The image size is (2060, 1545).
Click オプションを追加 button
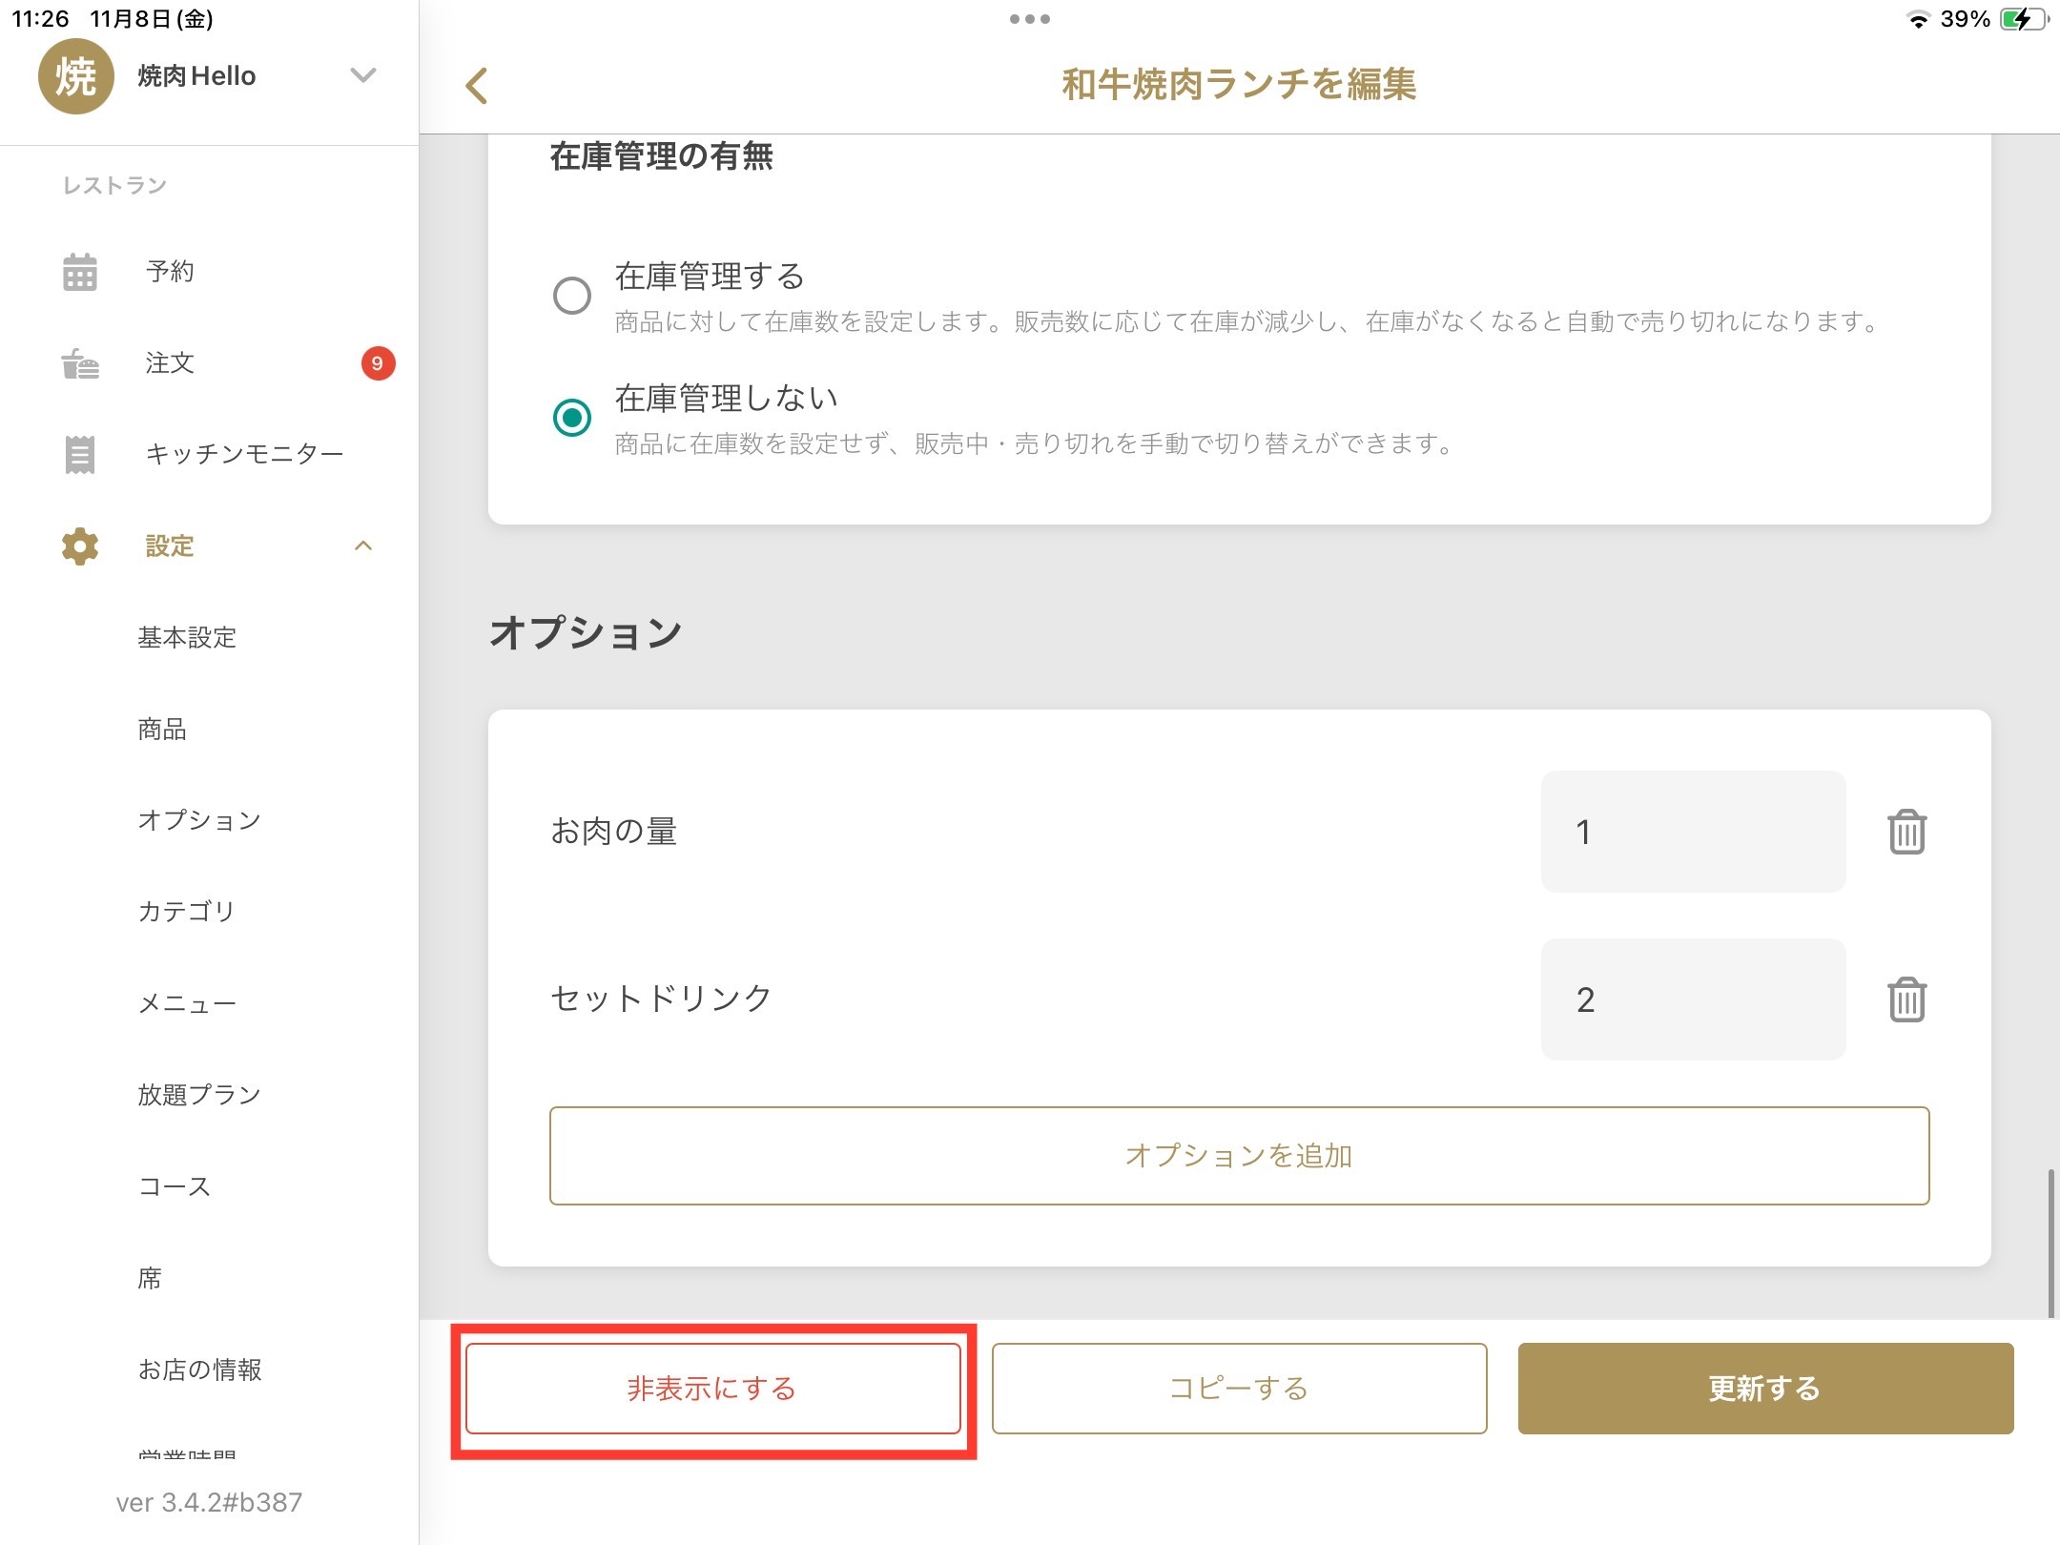(1239, 1156)
